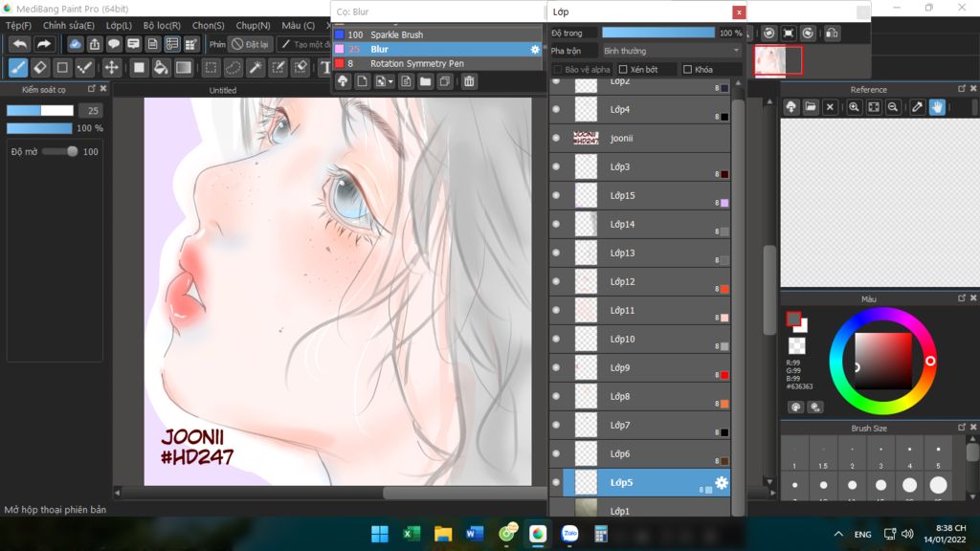Open the Blur brush settings gear
This screenshot has height=551, width=980.
[535, 50]
